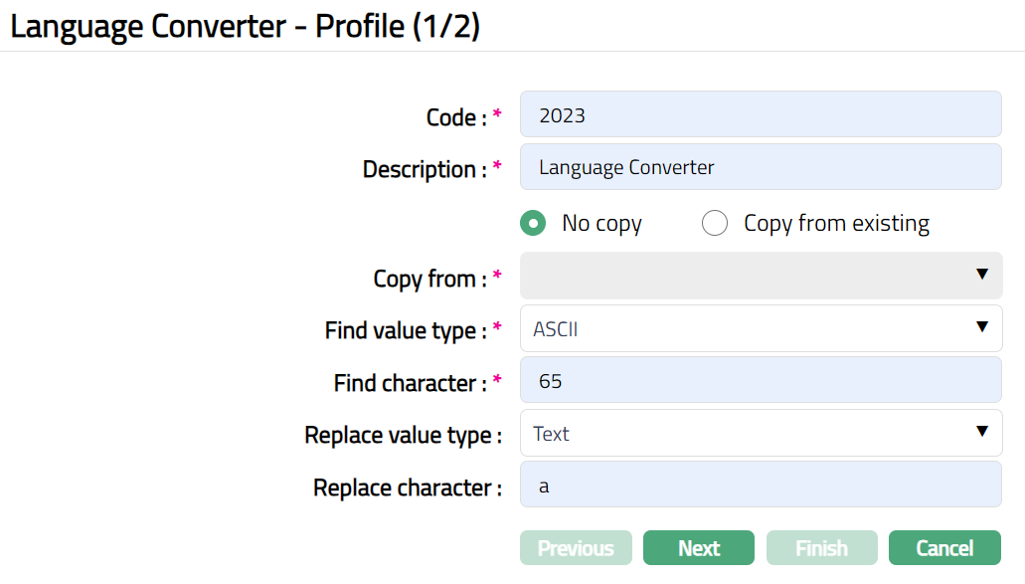
Task: Click the 'Copy from existing' label text
Action: coord(836,224)
